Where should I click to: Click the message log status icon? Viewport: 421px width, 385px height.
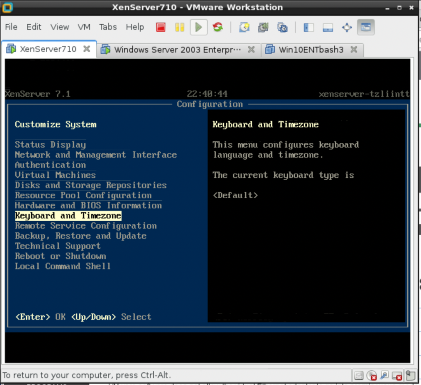pos(410,375)
